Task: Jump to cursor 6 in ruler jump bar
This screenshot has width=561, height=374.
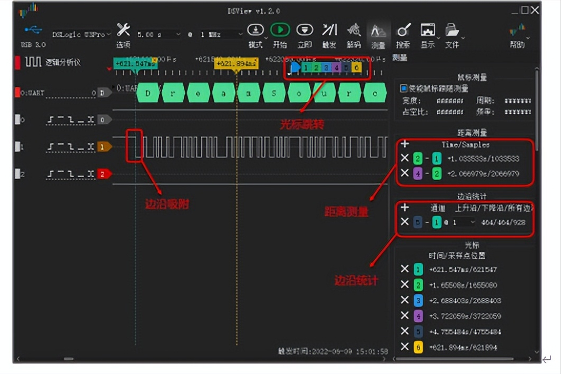Action: coord(356,67)
